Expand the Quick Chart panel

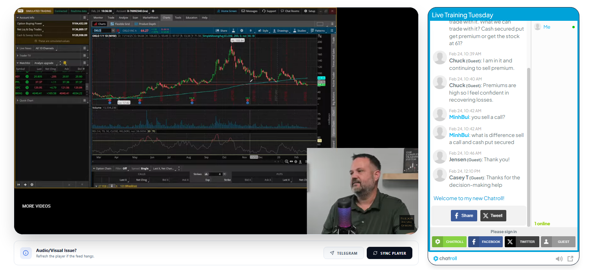[18, 100]
